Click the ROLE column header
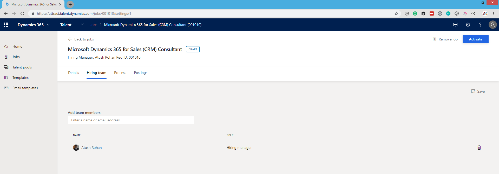Image resolution: width=499 pixels, height=174 pixels. pyautogui.click(x=230, y=135)
